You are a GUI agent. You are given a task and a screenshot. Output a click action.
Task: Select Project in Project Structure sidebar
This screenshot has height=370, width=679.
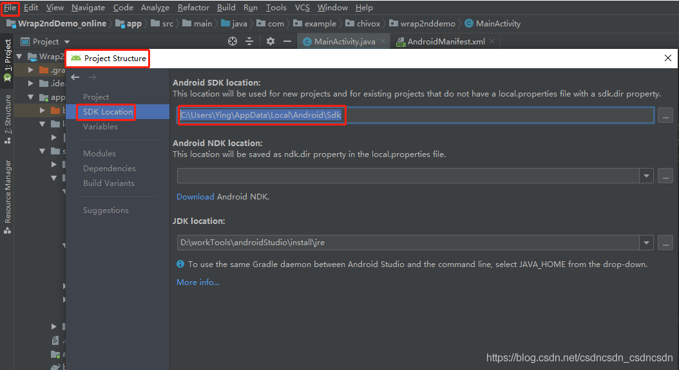coord(96,97)
